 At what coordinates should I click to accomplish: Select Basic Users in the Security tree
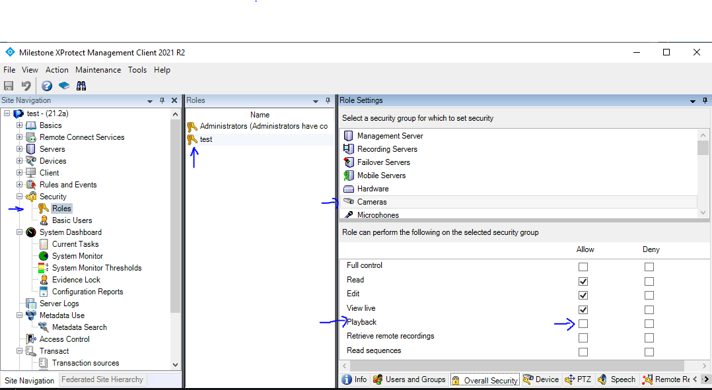click(x=72, y=220)
